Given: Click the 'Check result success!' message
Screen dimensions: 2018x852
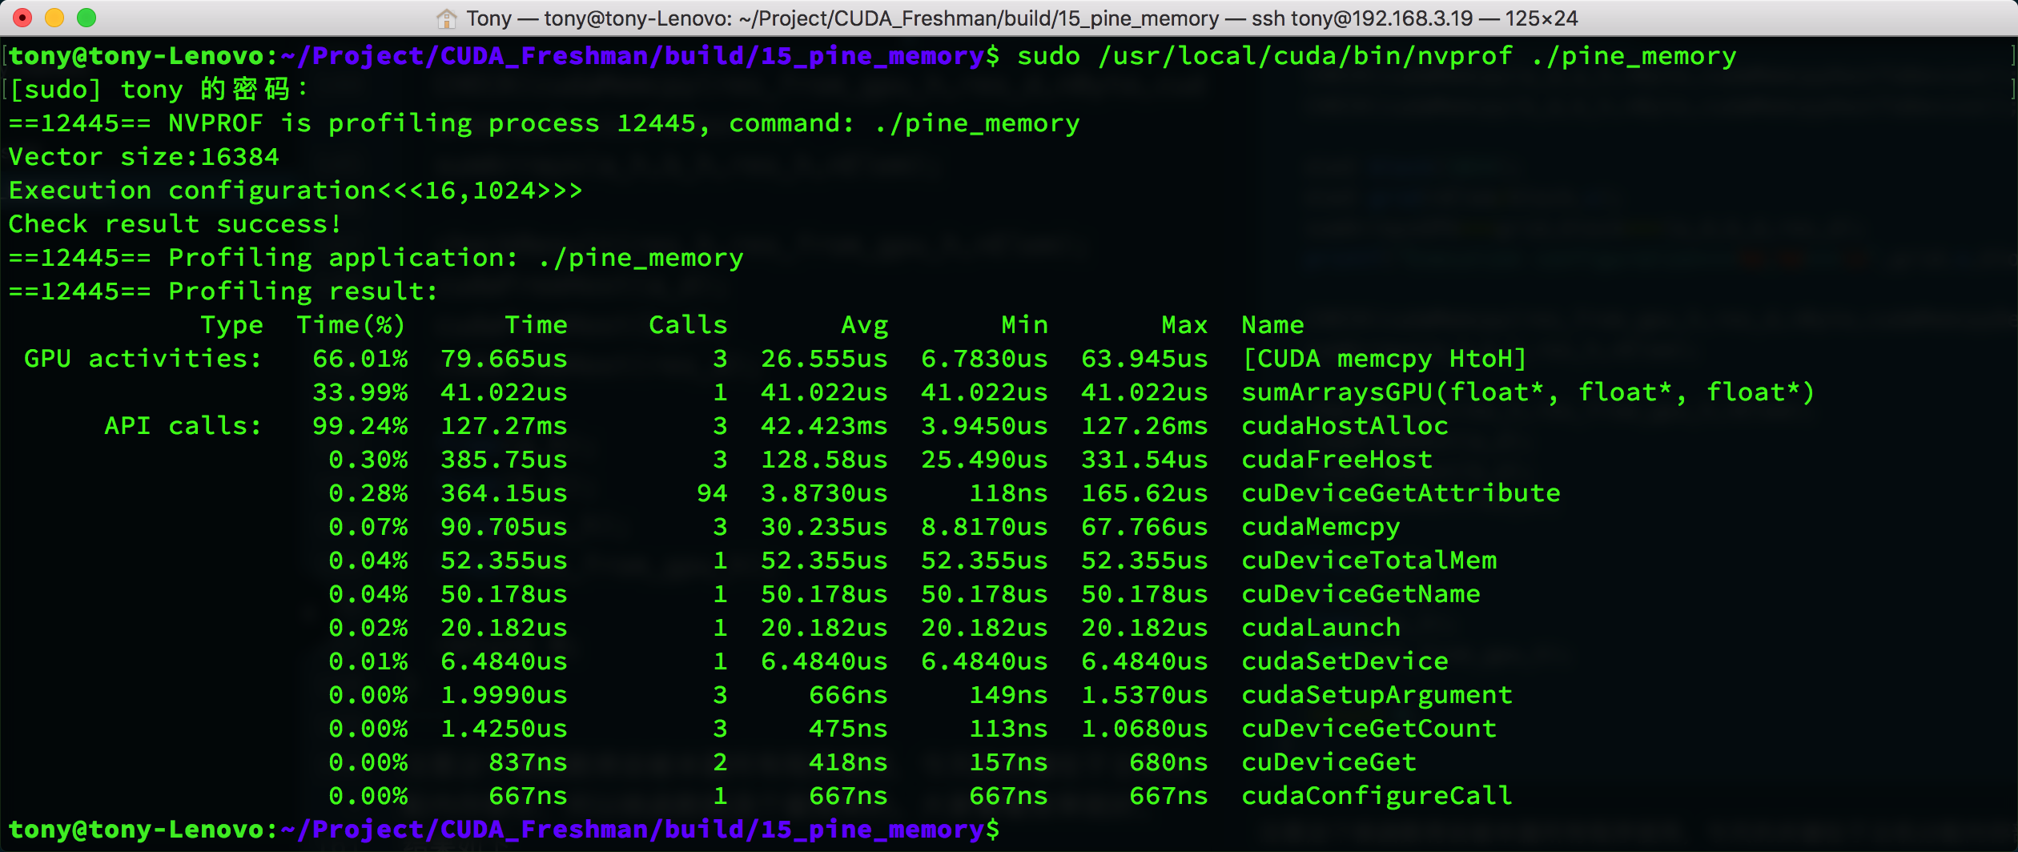Looking at the screenshot, I should 175,224.
